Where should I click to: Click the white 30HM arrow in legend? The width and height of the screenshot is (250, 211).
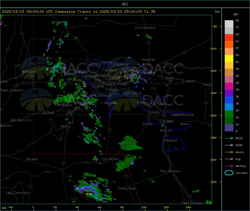(x=229, y=145)
